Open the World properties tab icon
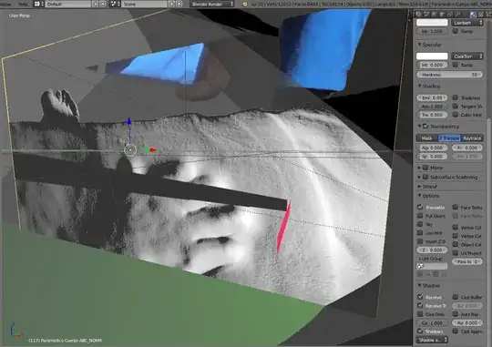Viewport: 492px width, 347px height. click(x=435, y=14)
